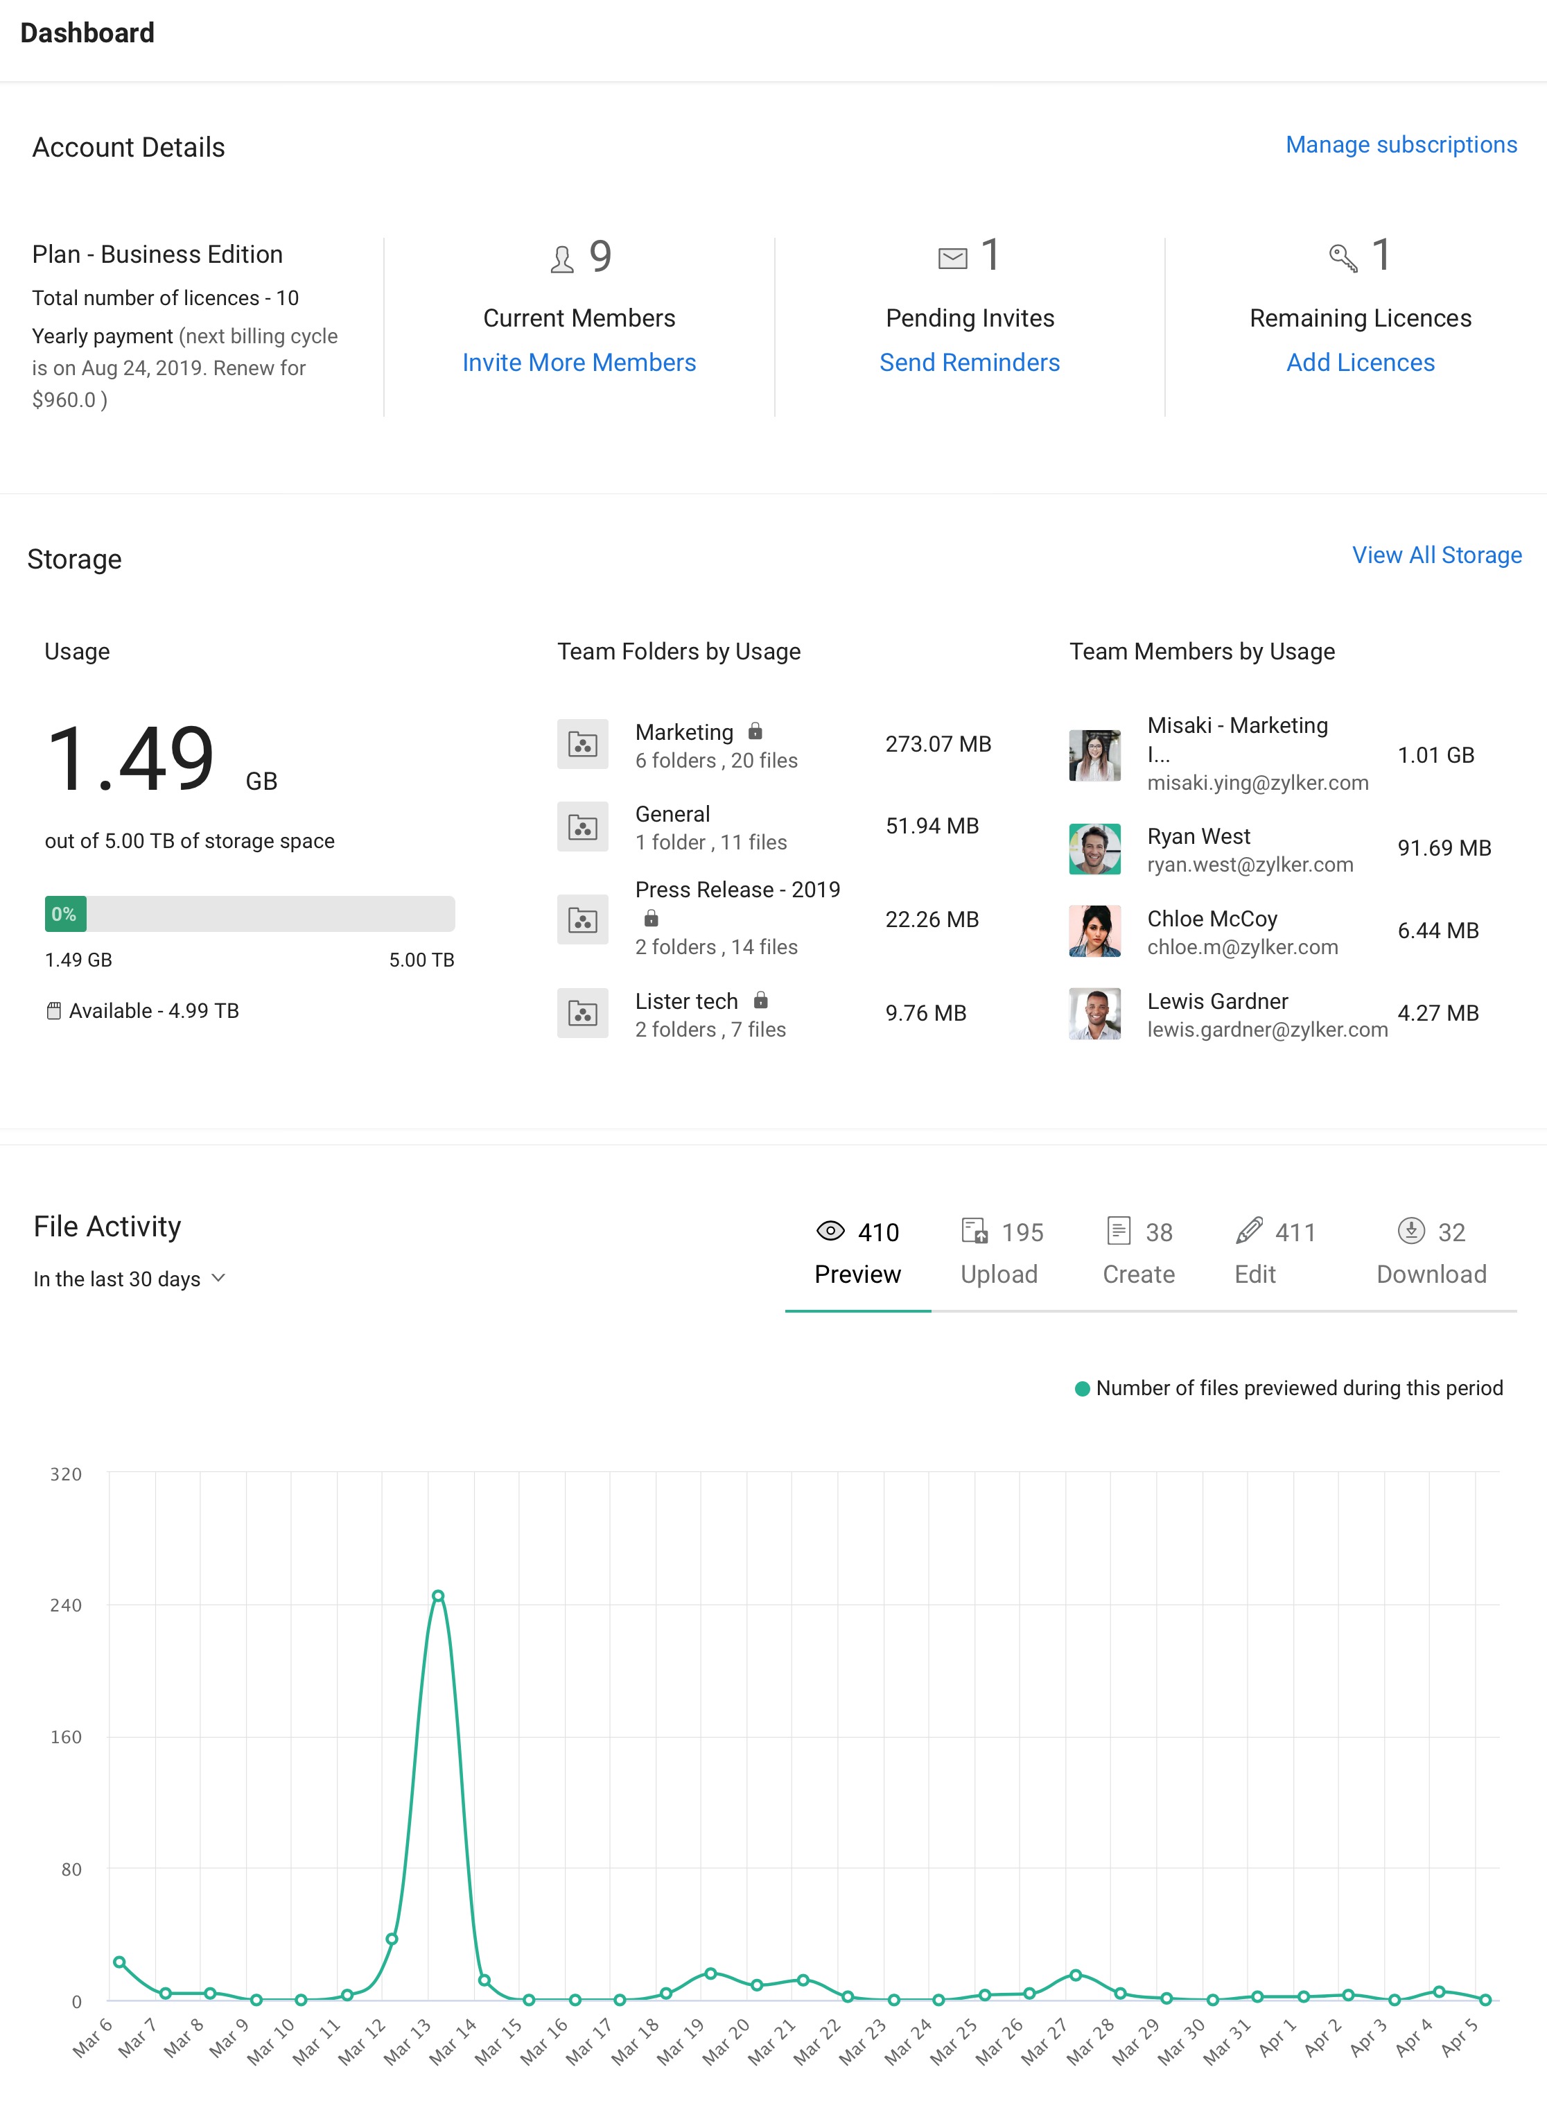Click the General team folder icon
This screenshot has height=2126, width=1547.
583,827
